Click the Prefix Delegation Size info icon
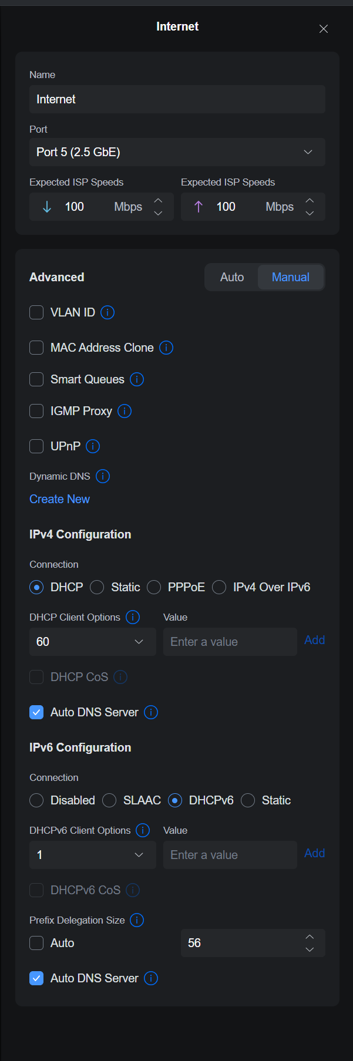This screenshot has width=353, height=1061. click(x=137, y=920)
